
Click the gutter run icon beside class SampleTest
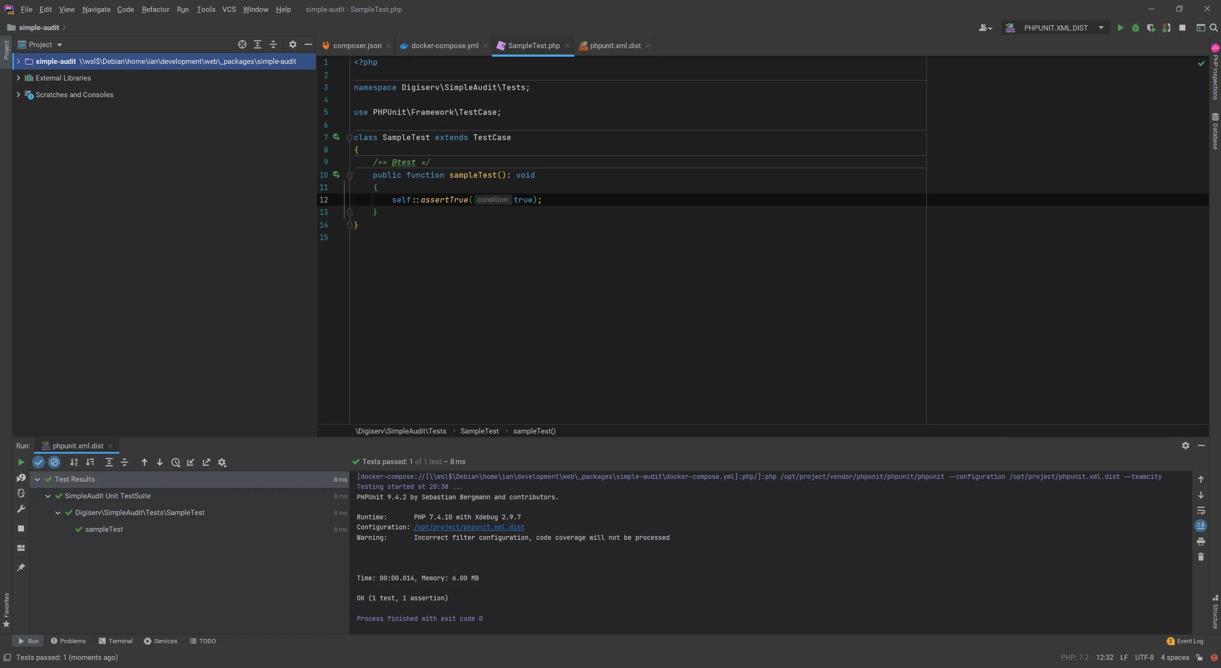(x=336, y=137)
